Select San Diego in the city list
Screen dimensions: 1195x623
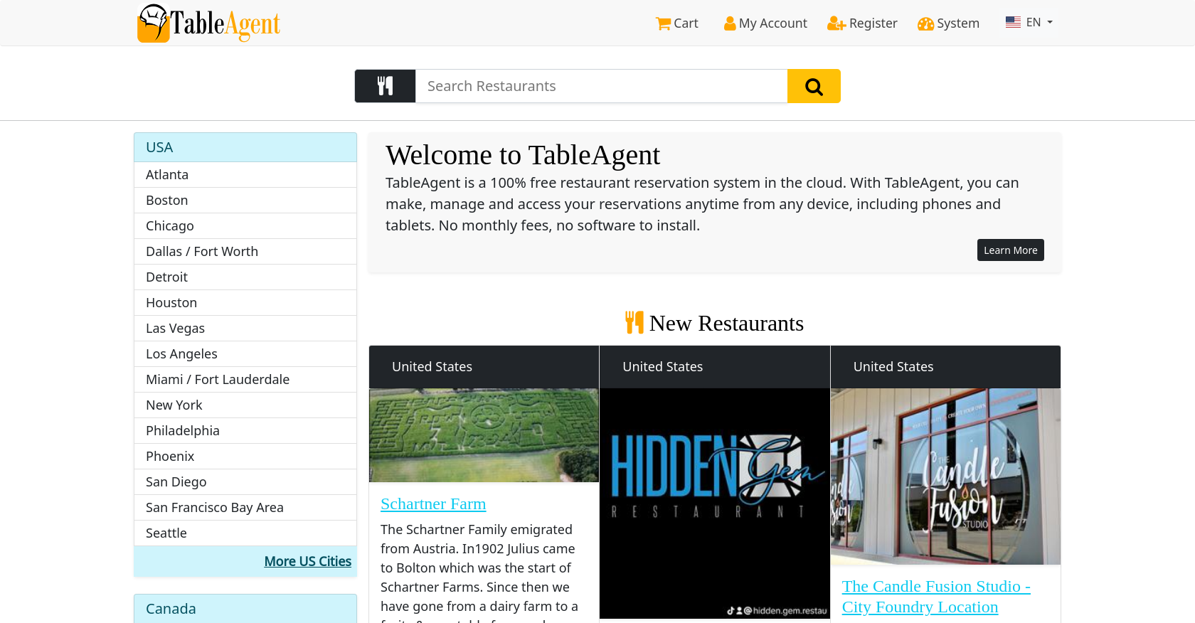[245, 482]
